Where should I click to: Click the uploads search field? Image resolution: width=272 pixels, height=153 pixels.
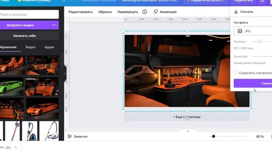pyautogui.click(x=29, y=14)
